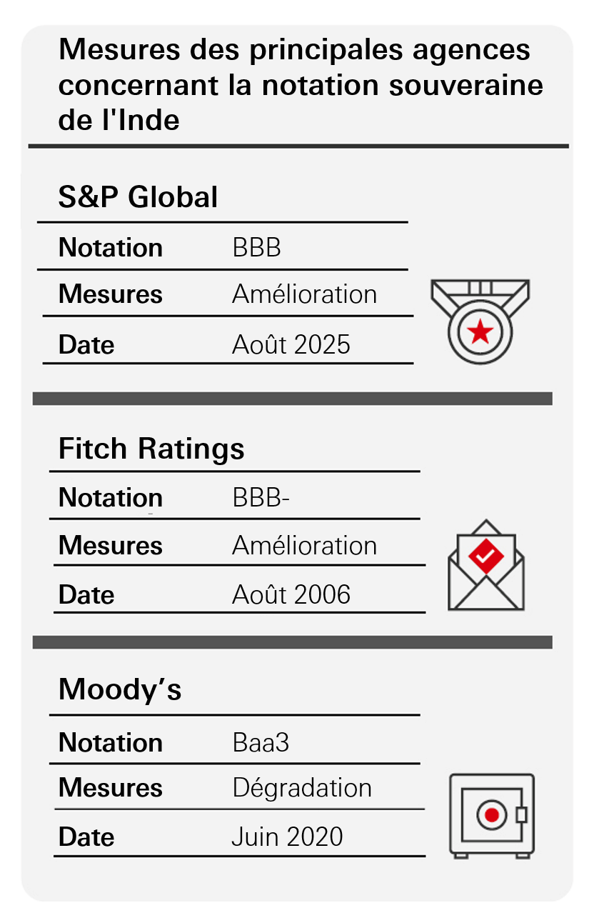Select the BBB- rating value under Fitch Ratings
The width and height of the screenshot is (594, 918).
pos(261,498)
